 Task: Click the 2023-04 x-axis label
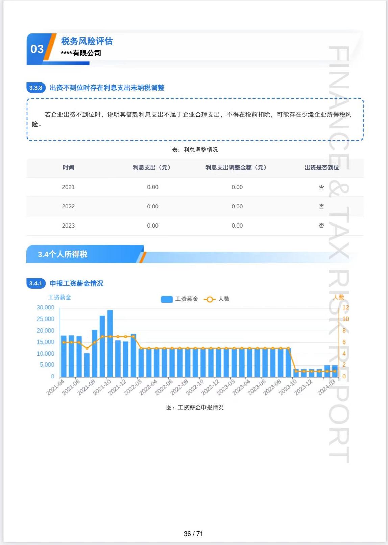pyautogui.click(x=241, y=387)
